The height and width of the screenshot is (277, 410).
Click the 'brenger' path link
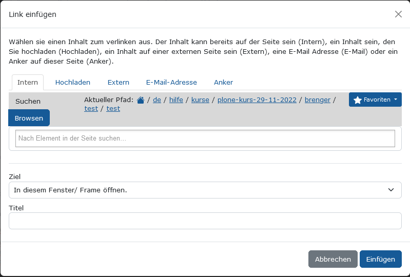pos(318,100)
